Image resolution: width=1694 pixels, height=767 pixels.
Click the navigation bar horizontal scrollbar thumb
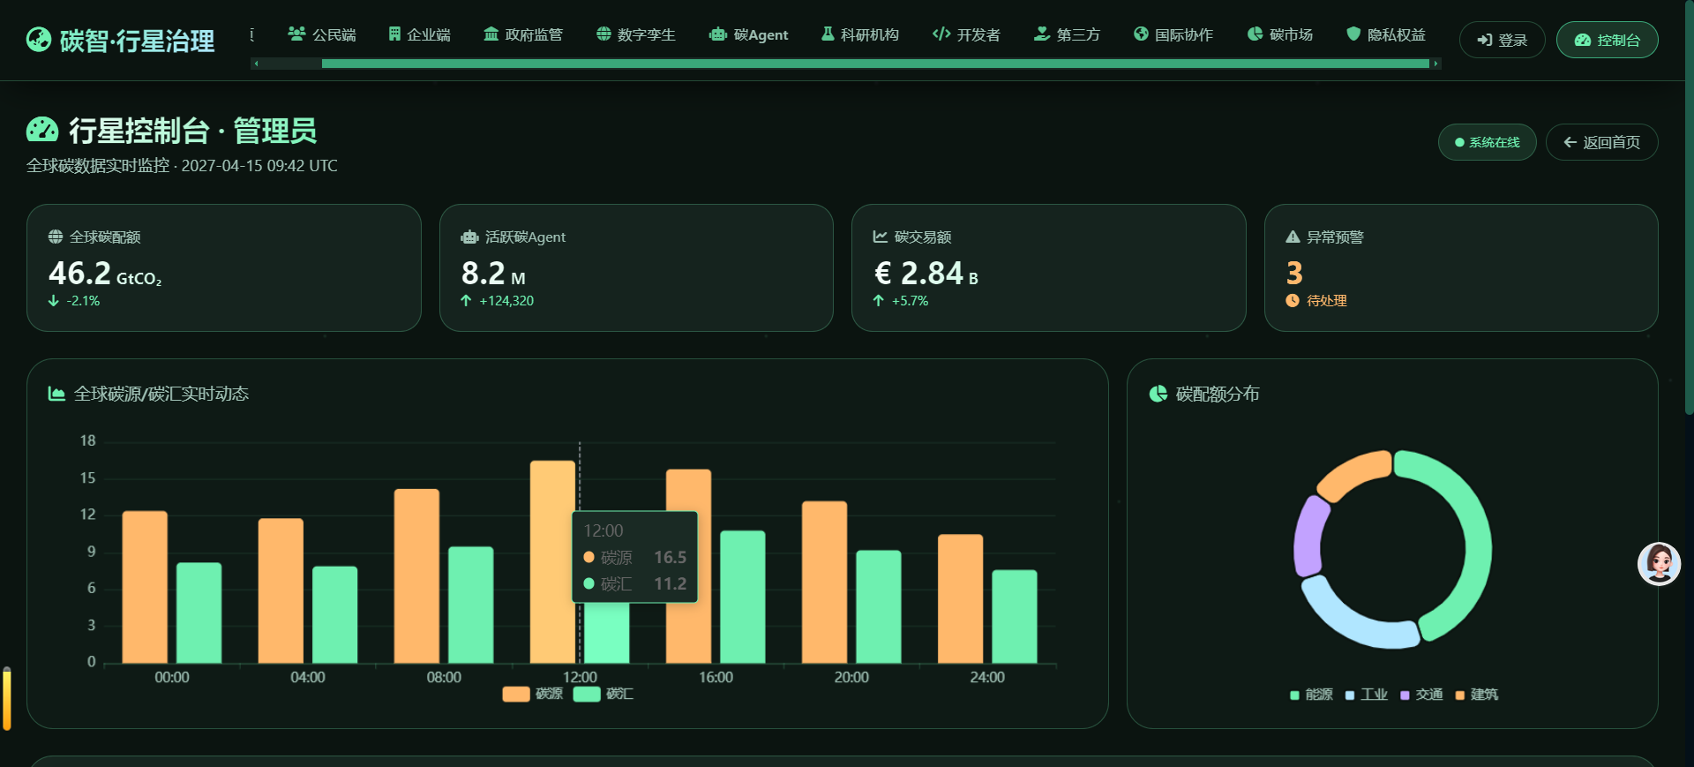(x=875, y=64)
